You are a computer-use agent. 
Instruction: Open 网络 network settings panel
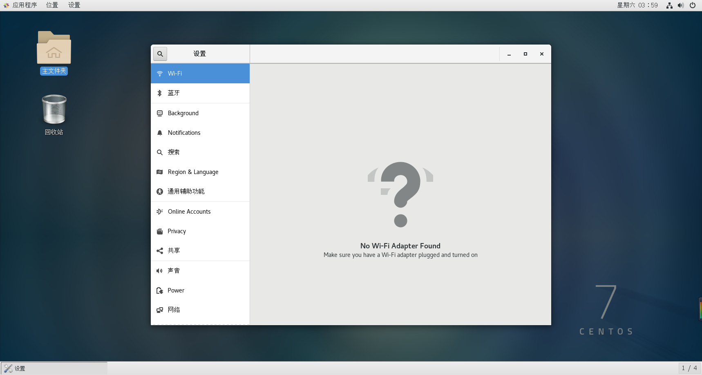click(x=200, y=310)
